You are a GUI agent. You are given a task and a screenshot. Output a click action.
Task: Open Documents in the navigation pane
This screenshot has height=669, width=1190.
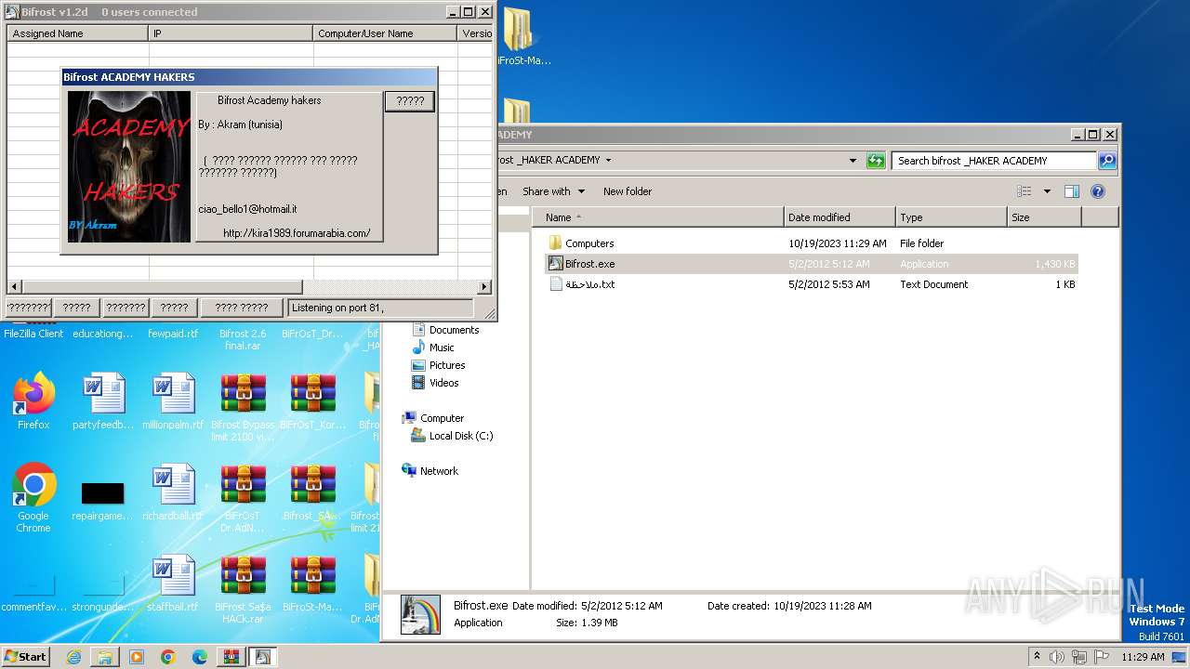[x=454, y=330]
